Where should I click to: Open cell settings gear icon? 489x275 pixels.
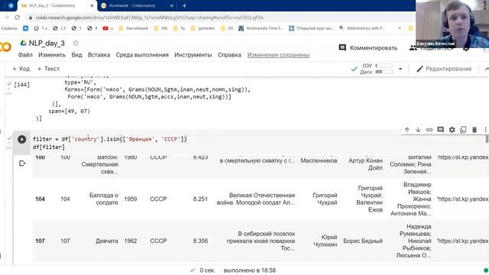[452, 130]
